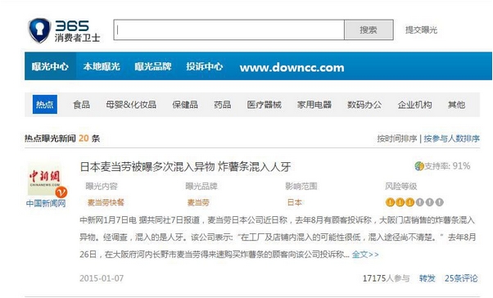
Task: Open the 25条评论 comments link
Action: click(461, 278)
